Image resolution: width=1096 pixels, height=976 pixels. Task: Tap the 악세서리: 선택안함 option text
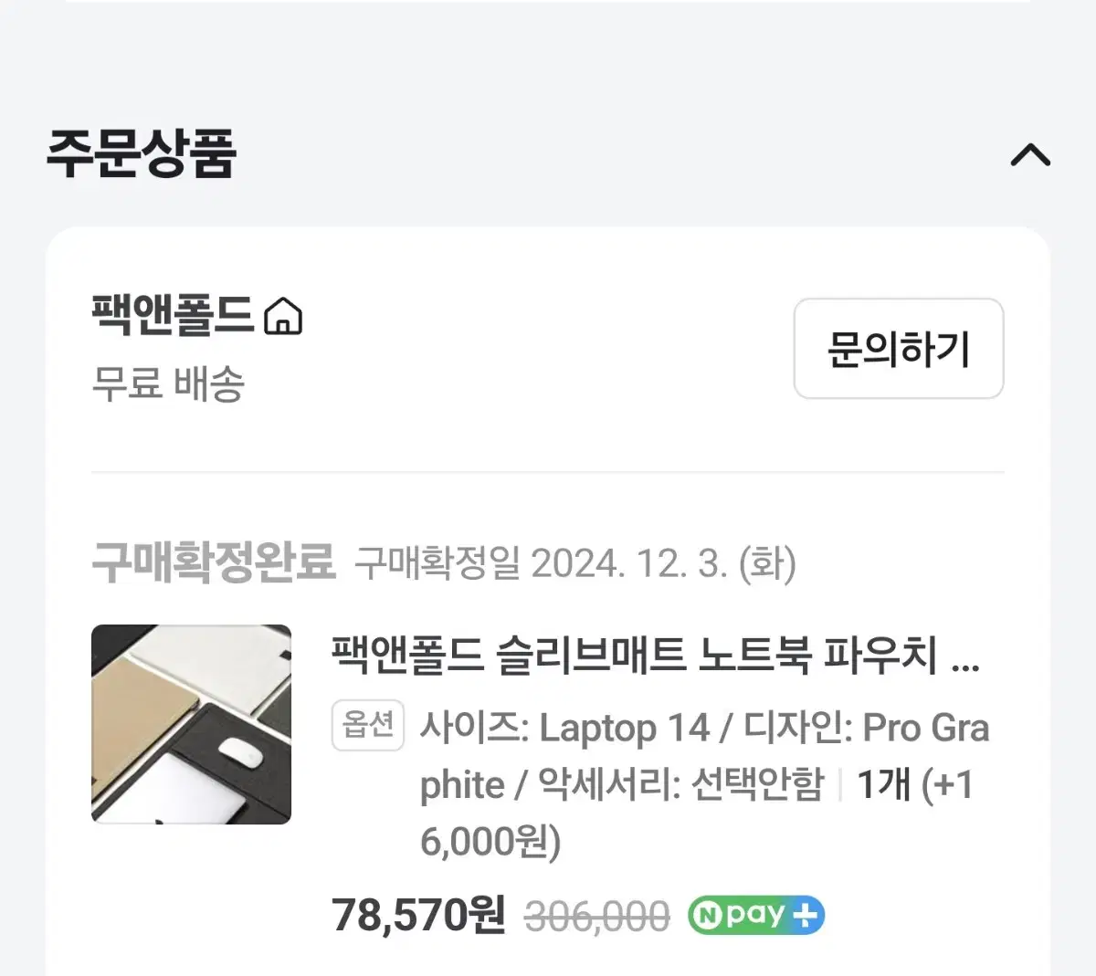pyautogui.click(x=680, y=784)
